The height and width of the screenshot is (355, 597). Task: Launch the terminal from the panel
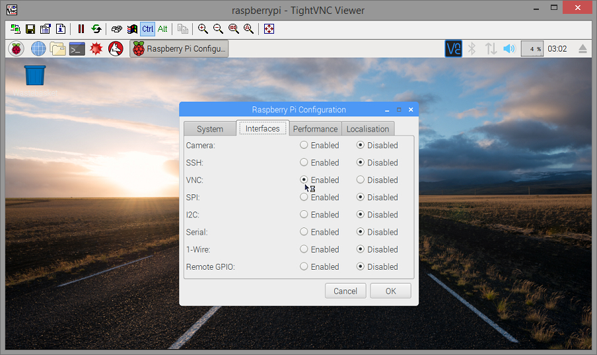pyautogui.click(x=77, y=49)
